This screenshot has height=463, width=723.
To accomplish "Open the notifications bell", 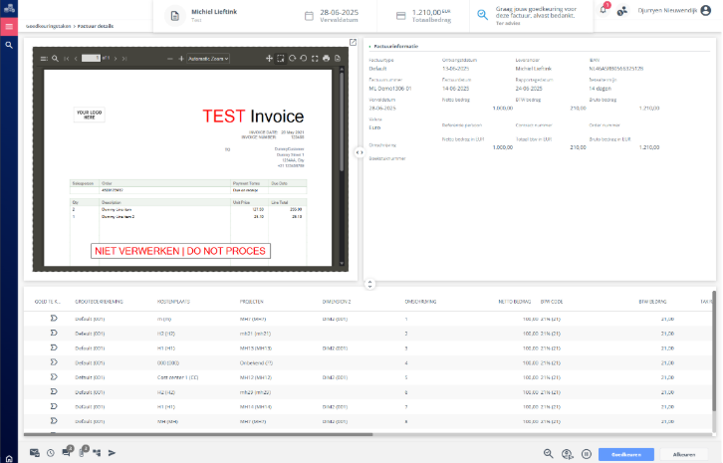I will tap(603, 9).
